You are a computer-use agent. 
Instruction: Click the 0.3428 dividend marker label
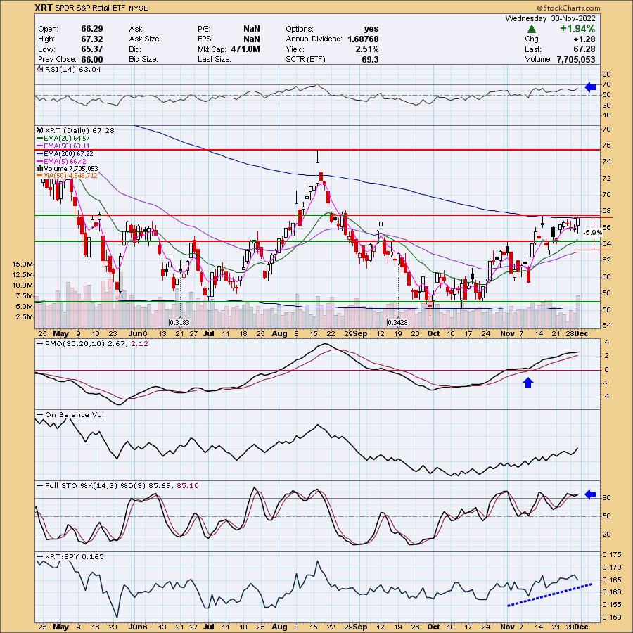tap(398, 323)
